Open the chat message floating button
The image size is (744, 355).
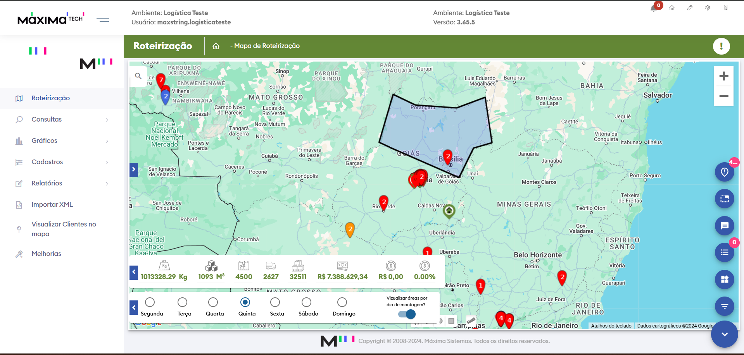click(x=724, y=226)
